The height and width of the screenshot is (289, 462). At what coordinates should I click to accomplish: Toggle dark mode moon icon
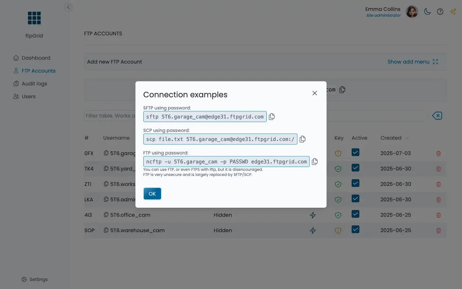(x=427, y=12)
